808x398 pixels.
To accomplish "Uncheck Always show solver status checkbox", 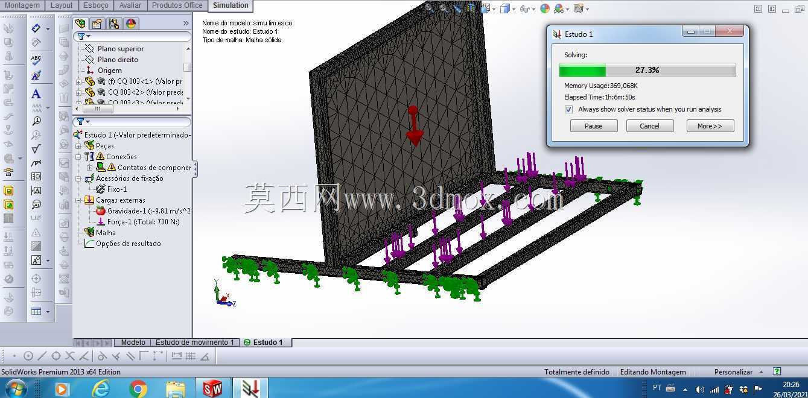I will coord(568,109).
